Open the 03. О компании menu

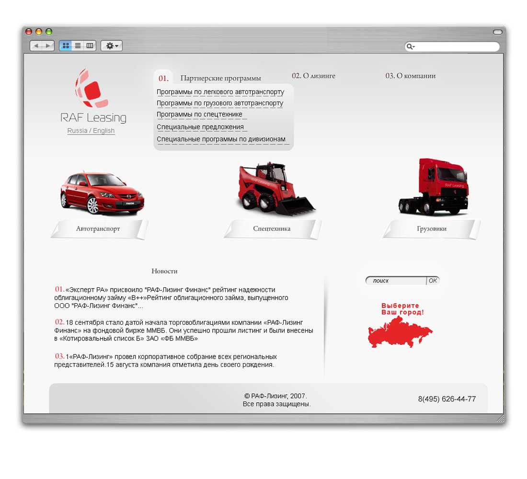tap(411, 76)
